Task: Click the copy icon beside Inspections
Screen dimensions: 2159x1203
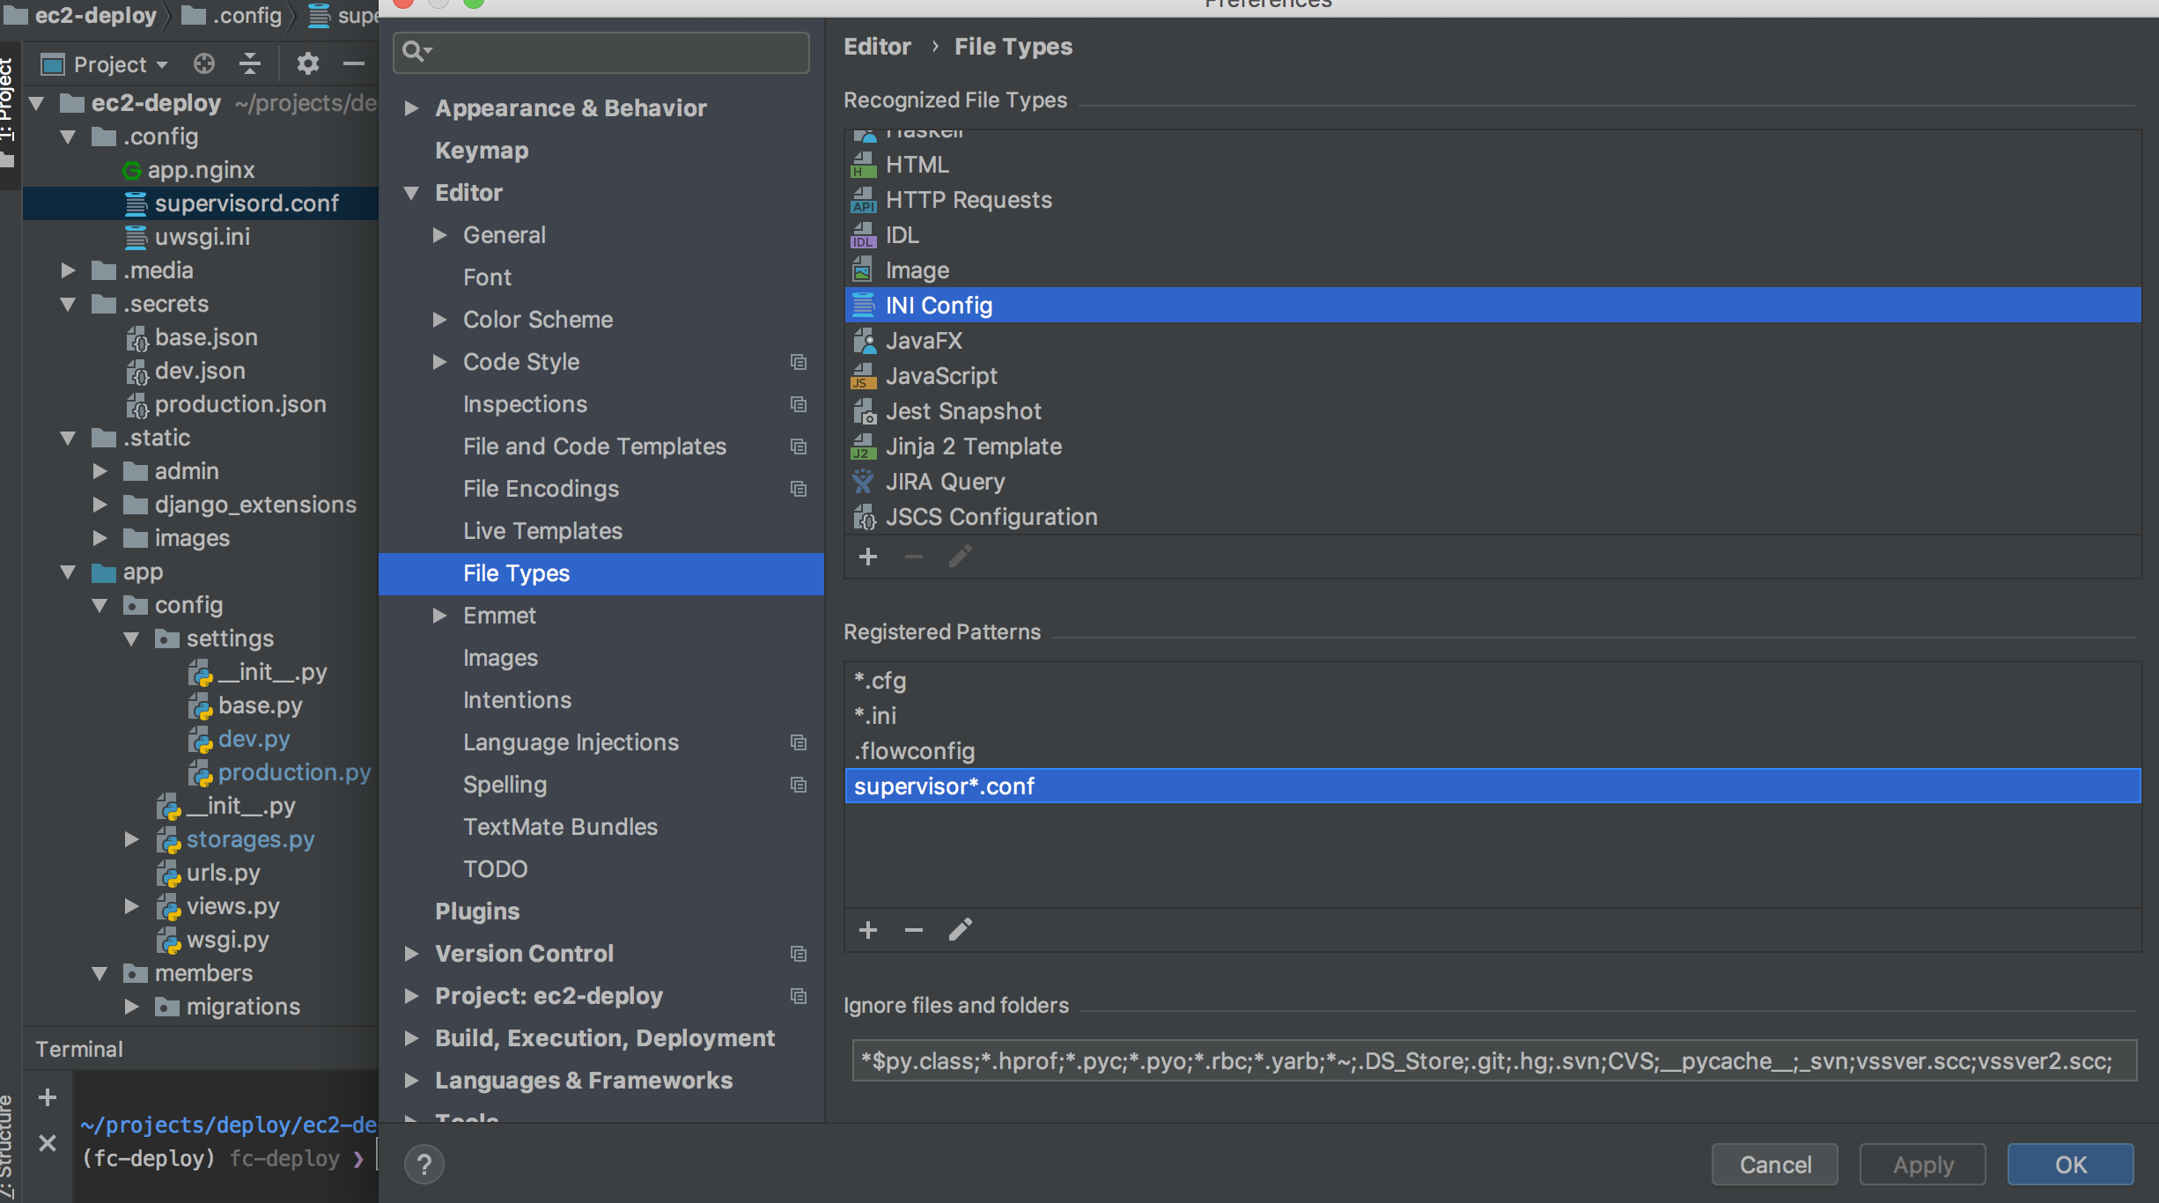Action: (799, 404)
